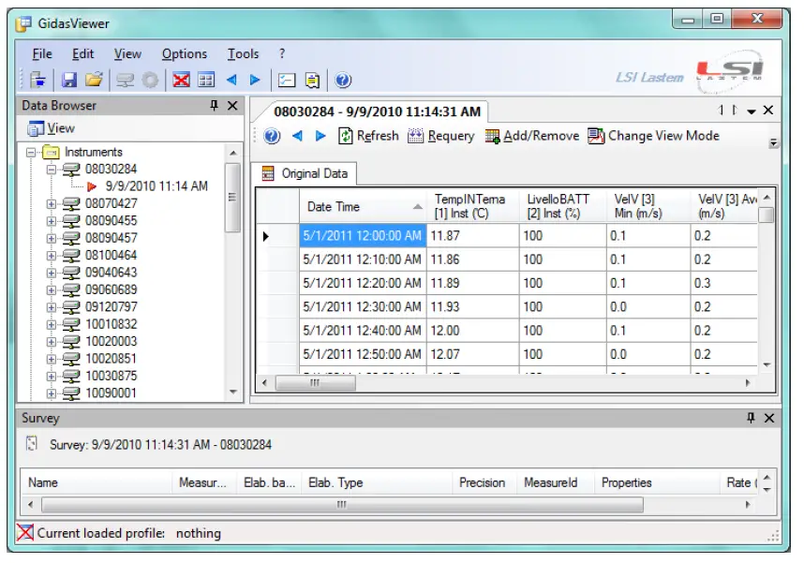804x563 pixels.
Task: Open the Options menu
Action: pos(184,53)
